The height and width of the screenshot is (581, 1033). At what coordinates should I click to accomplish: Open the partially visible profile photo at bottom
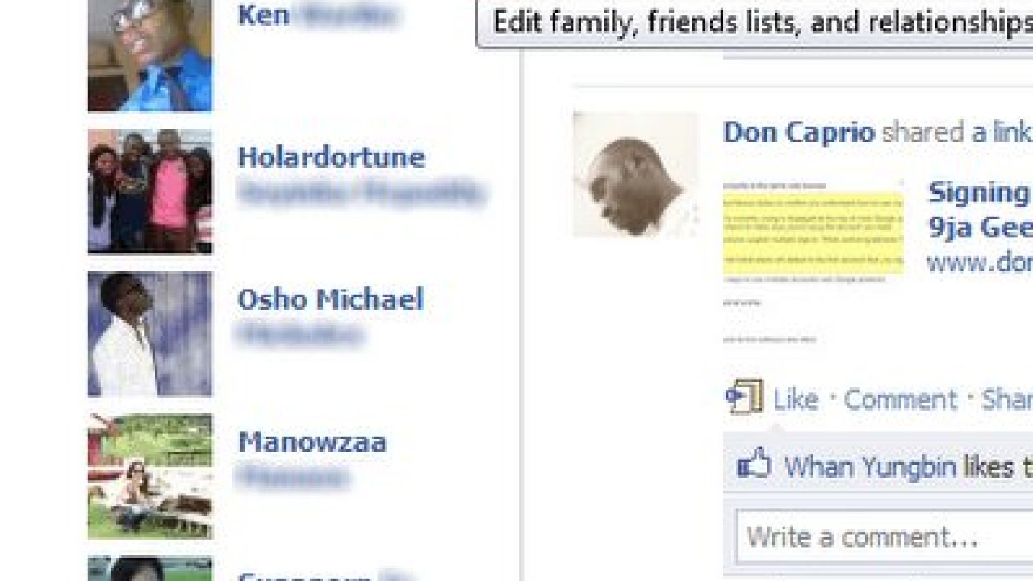[x=150, y=569]
